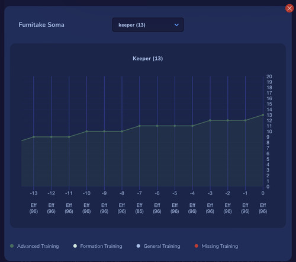Viewport: 296px width, 262px height.
Task: Click the data point at week -3
Action: (x=210, y=120)
